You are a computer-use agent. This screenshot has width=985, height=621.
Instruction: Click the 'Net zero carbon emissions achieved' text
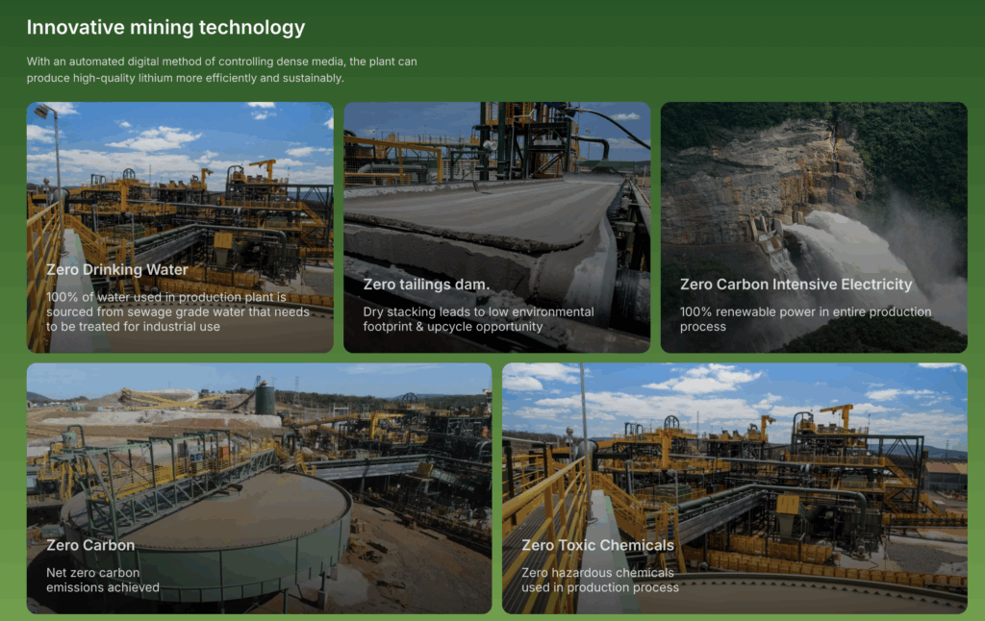102,581
